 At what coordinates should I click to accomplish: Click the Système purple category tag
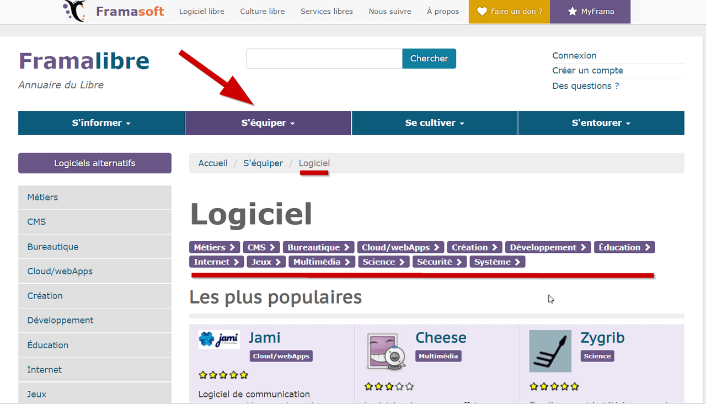(498, 262)
